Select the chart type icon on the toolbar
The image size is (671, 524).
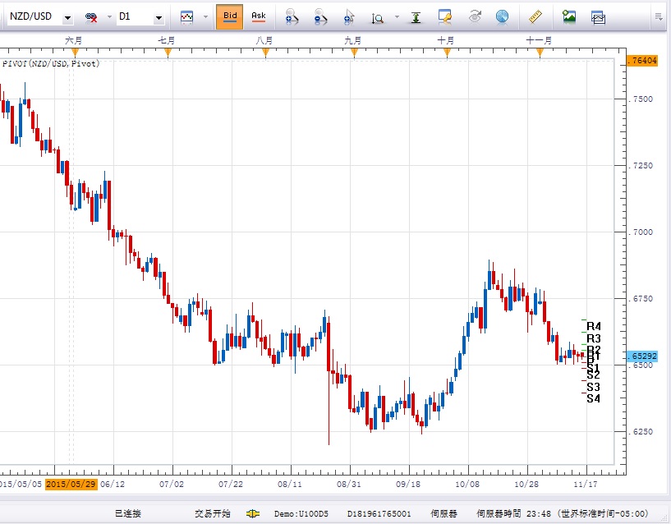(x=186, y=16)
